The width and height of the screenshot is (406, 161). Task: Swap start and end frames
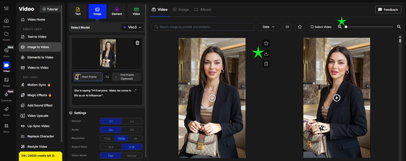(107, 77)
